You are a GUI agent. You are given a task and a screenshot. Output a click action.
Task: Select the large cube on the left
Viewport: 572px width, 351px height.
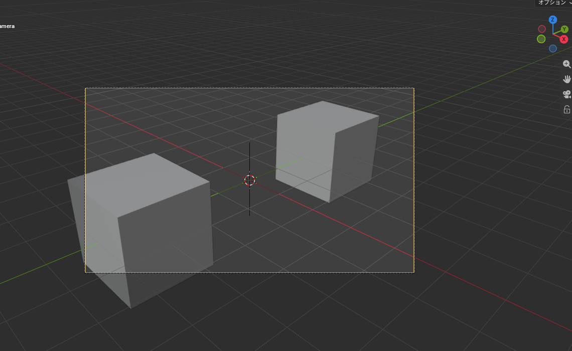tap(140, 230)
